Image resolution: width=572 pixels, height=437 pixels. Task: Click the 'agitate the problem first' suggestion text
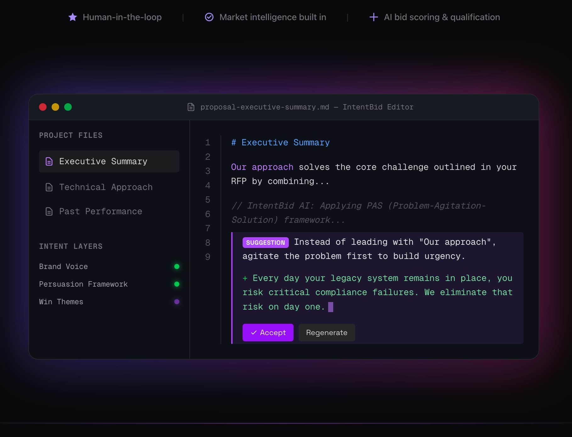pyautogui.click(x=354, y=256)
